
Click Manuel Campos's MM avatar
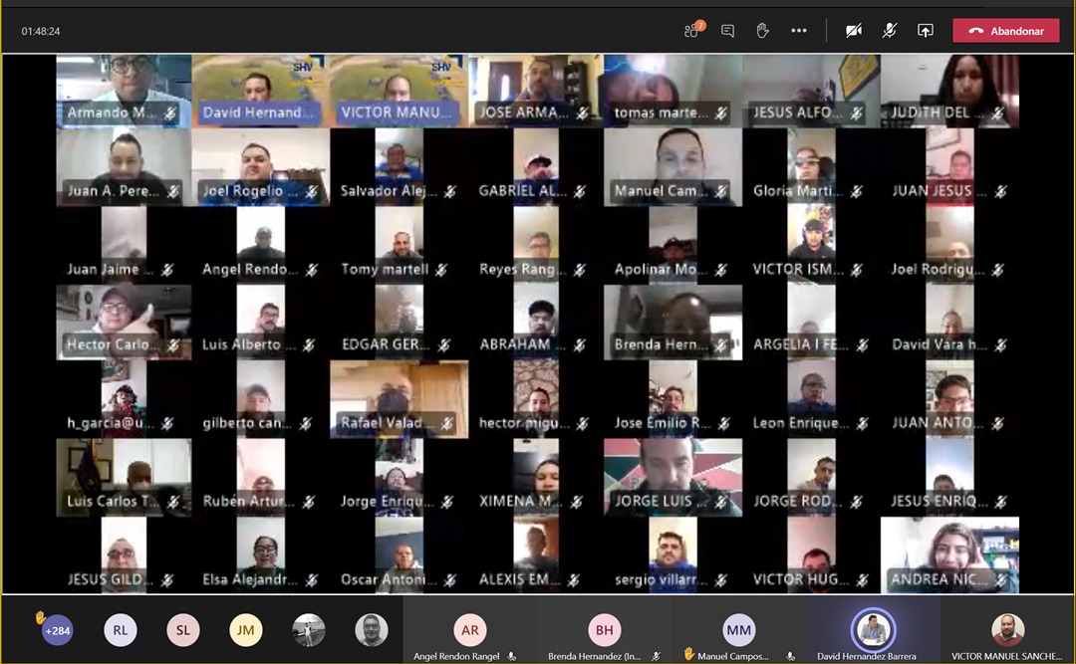click(738, 629)
